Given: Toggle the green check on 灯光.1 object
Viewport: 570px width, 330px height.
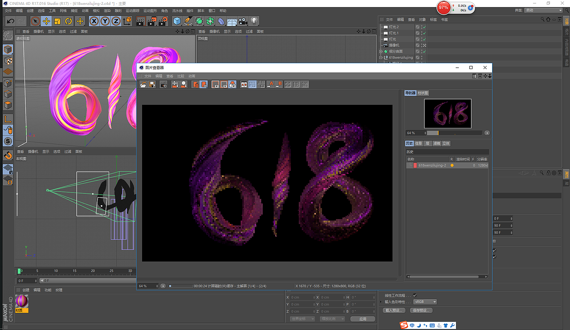Looking at the screenshot, I should click(x=424, y=33).
